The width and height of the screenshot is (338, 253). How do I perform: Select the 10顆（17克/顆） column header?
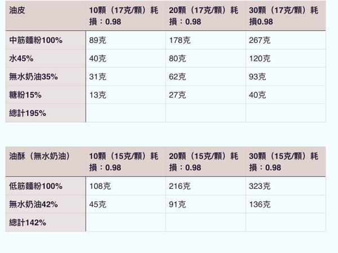pyautogui.click(x=125, y=16)
